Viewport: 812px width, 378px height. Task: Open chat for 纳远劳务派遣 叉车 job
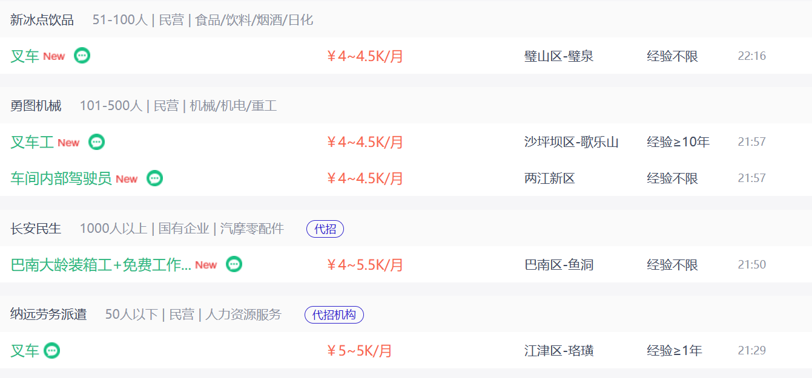(x=52, y=350)
